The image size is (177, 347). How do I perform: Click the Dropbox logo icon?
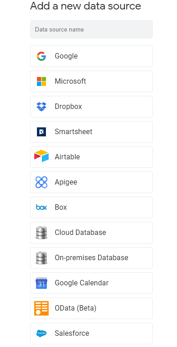click(41, 107)
